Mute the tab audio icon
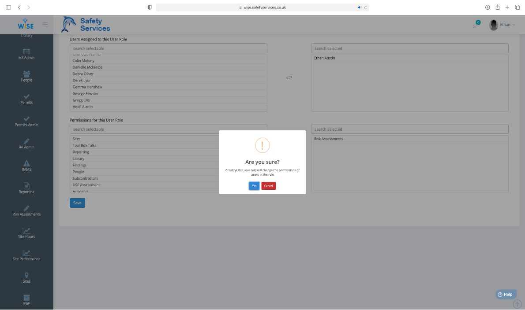 [x=360, y=7]
